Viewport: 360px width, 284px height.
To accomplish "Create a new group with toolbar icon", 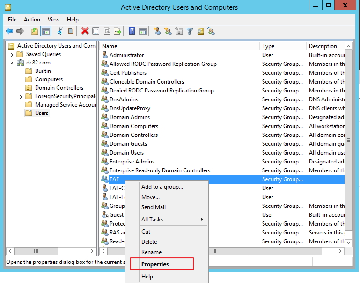I will point(168,31).
